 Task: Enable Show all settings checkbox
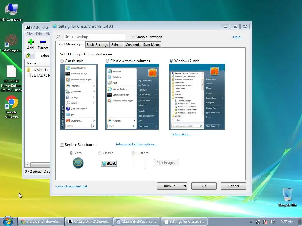[133, 37]
